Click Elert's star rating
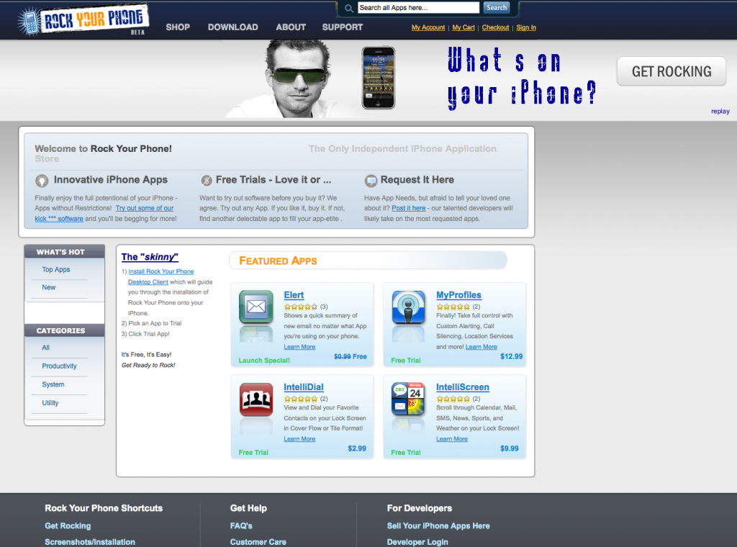 point(301,307)
